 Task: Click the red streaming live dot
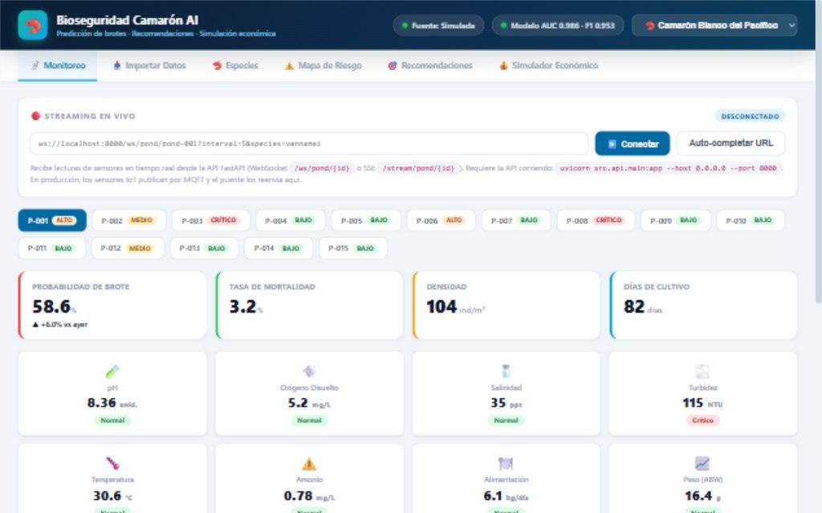(35, 115)
